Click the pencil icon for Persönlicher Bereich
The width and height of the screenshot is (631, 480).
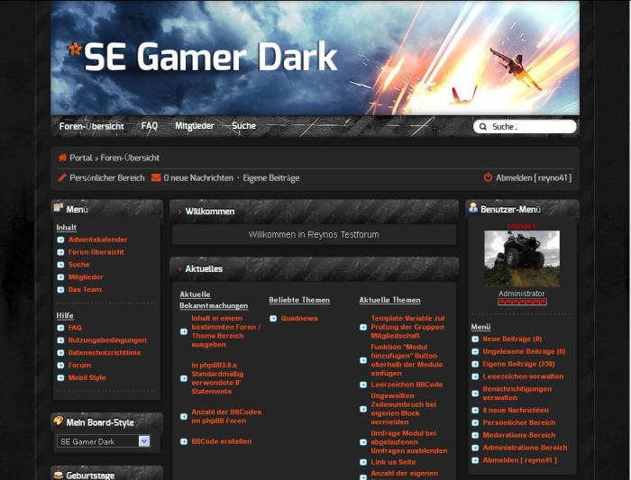tap(62, 178)
